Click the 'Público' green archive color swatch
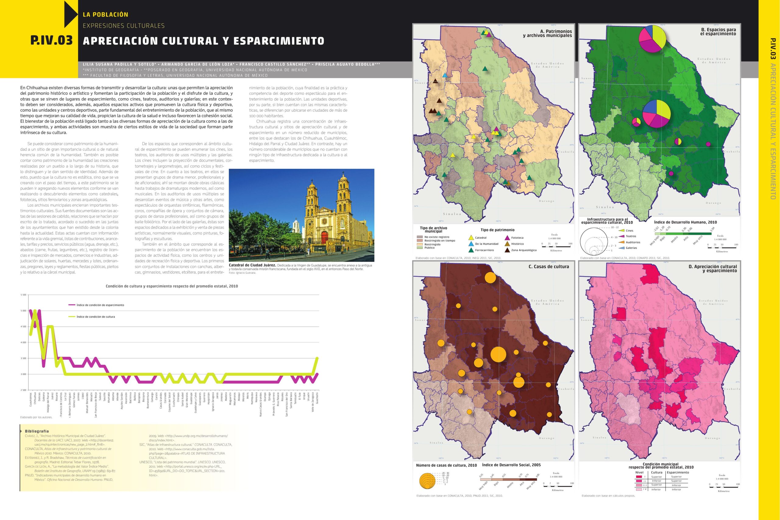This screenshot has width=780, height=520. [420, 248]
